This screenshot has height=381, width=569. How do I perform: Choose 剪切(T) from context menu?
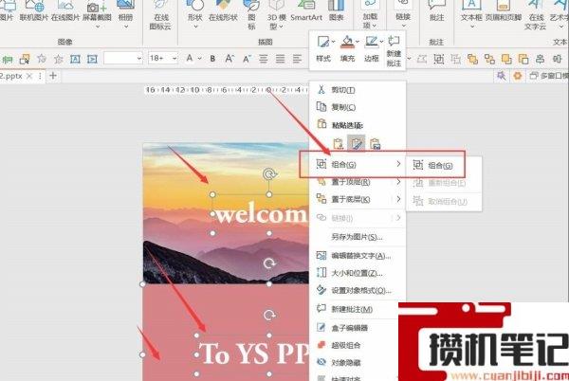click(359, 90)
